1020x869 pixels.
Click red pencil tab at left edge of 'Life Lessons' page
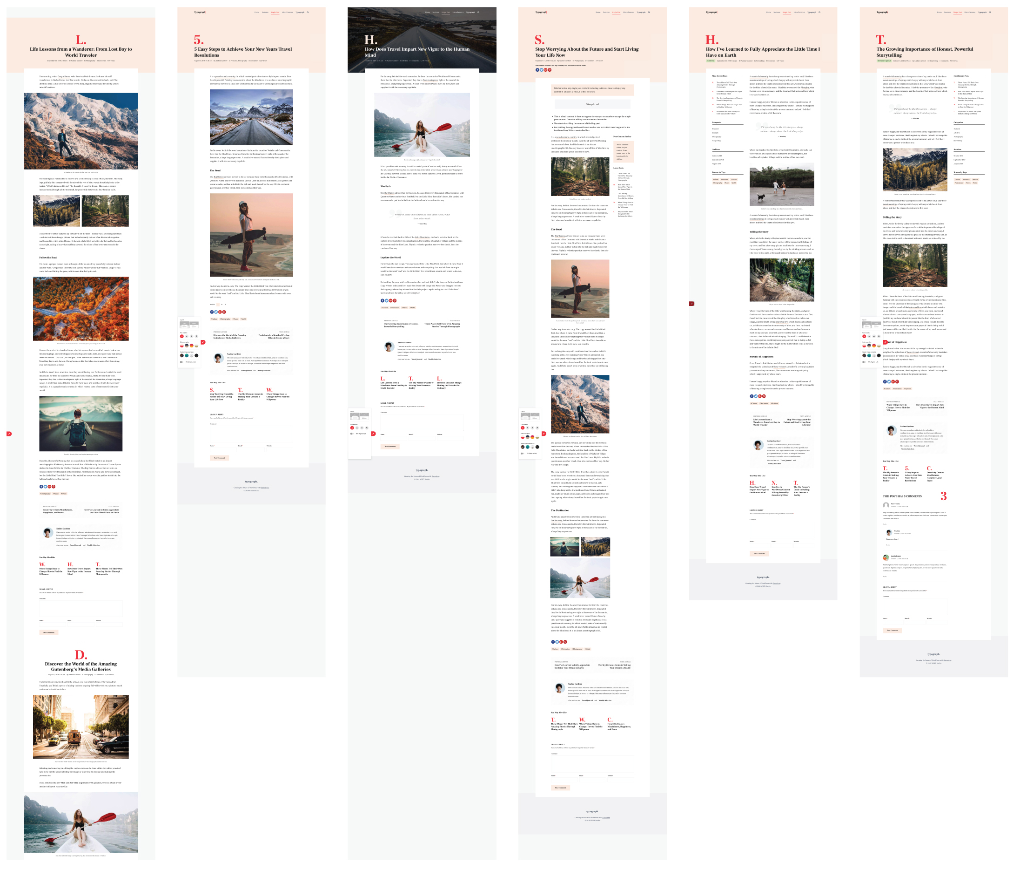pos(9,434)
